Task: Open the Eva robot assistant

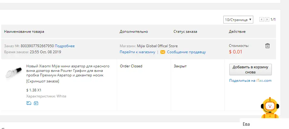Action: (270, 108)
